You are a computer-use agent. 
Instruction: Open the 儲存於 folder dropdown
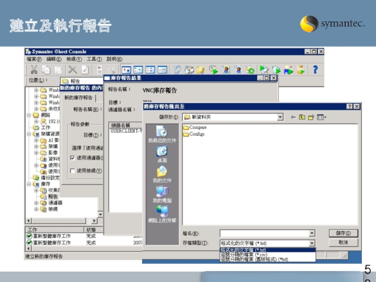click(x=280, y=117)
